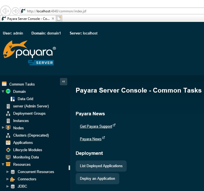Screen dimensions: 204x191
Task: Select Domain in navigation tree
Action: tap(19, 91)
